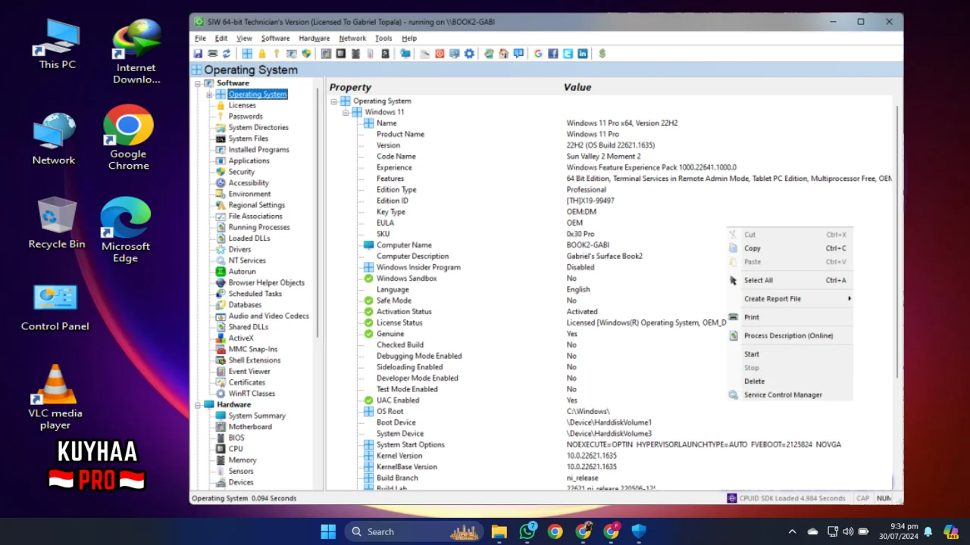Click the LinkedIn toolbar icon
The width and height of the screenshot is (970, 545).
pos(583,54)
